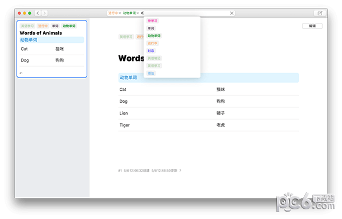The width and height of the screenshot is (342, 219).
Task: Select the Dog cell in main table
Action: (x=123, y=102)
